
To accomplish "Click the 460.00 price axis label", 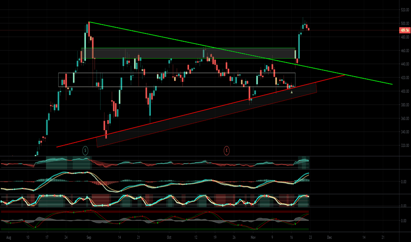I will click(x=405, y=51).
